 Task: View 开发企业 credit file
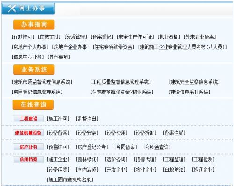click(116, 170)
